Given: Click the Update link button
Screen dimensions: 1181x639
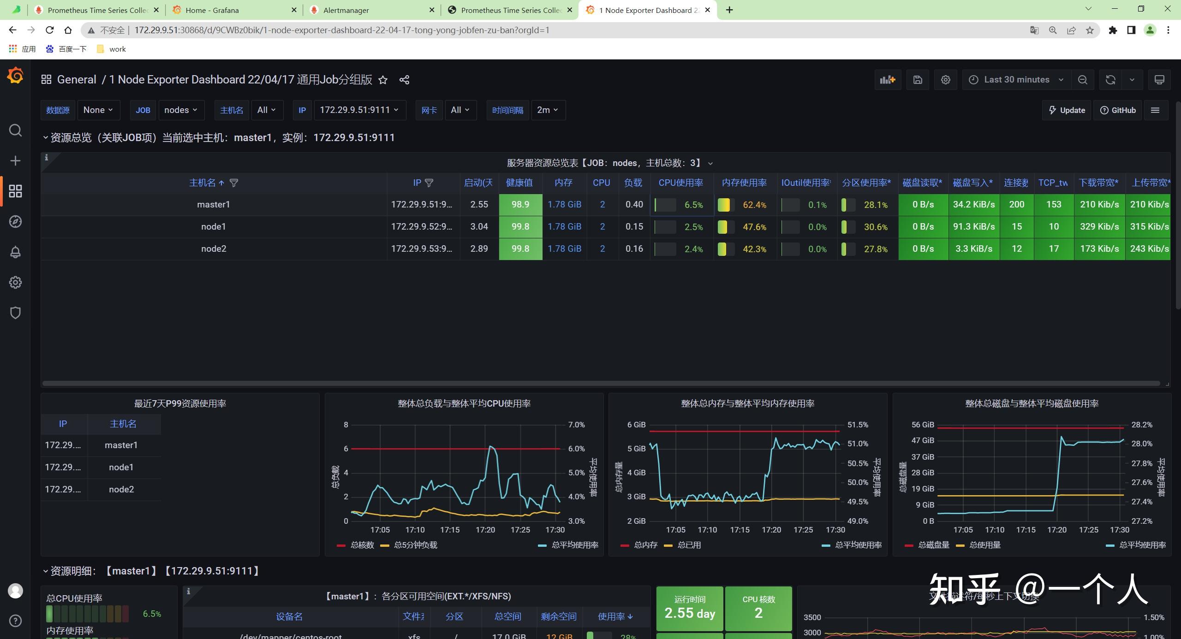Looking at the screenshot, I should 1067,110.
